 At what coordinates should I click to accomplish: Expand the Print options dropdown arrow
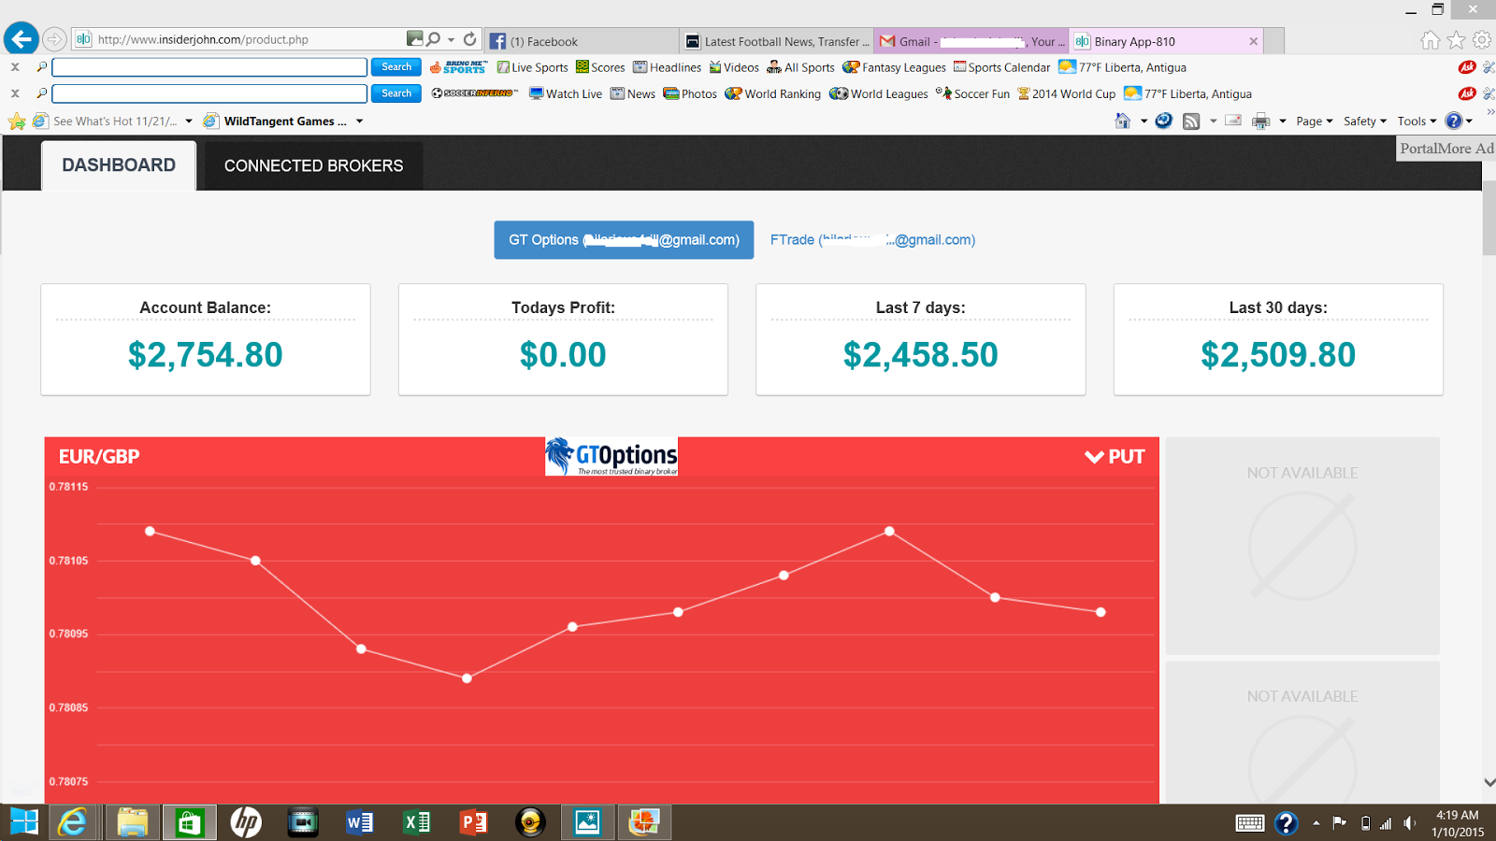coord(1283,121)
